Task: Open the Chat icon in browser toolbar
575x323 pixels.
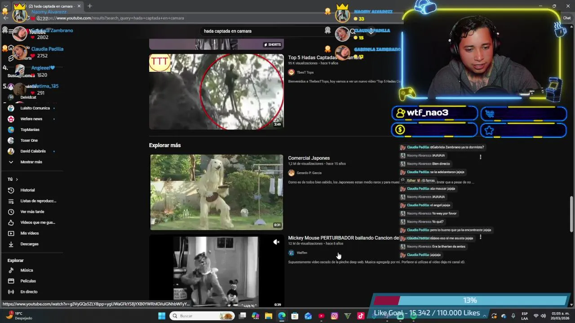Action: pos(567,18)
